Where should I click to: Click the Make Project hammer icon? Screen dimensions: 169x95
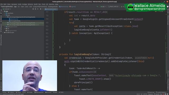click(x=97, y=7)
